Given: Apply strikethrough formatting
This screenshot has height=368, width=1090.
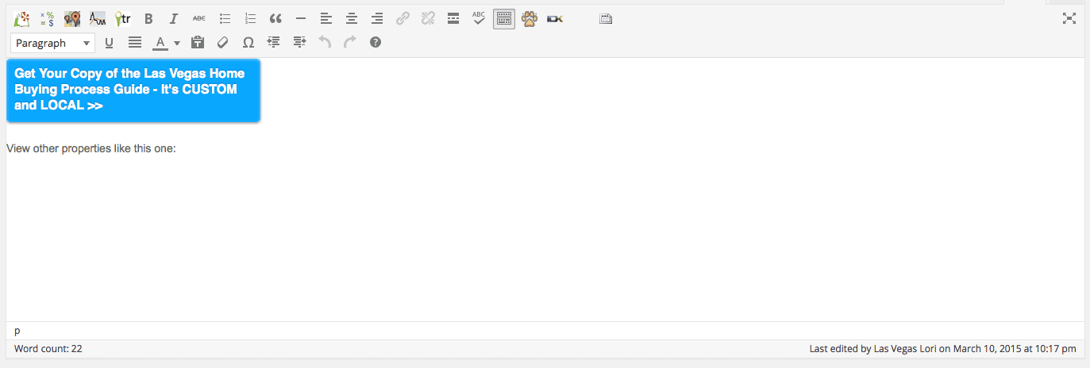Looking at the screenshot, I should coord(199,18).
